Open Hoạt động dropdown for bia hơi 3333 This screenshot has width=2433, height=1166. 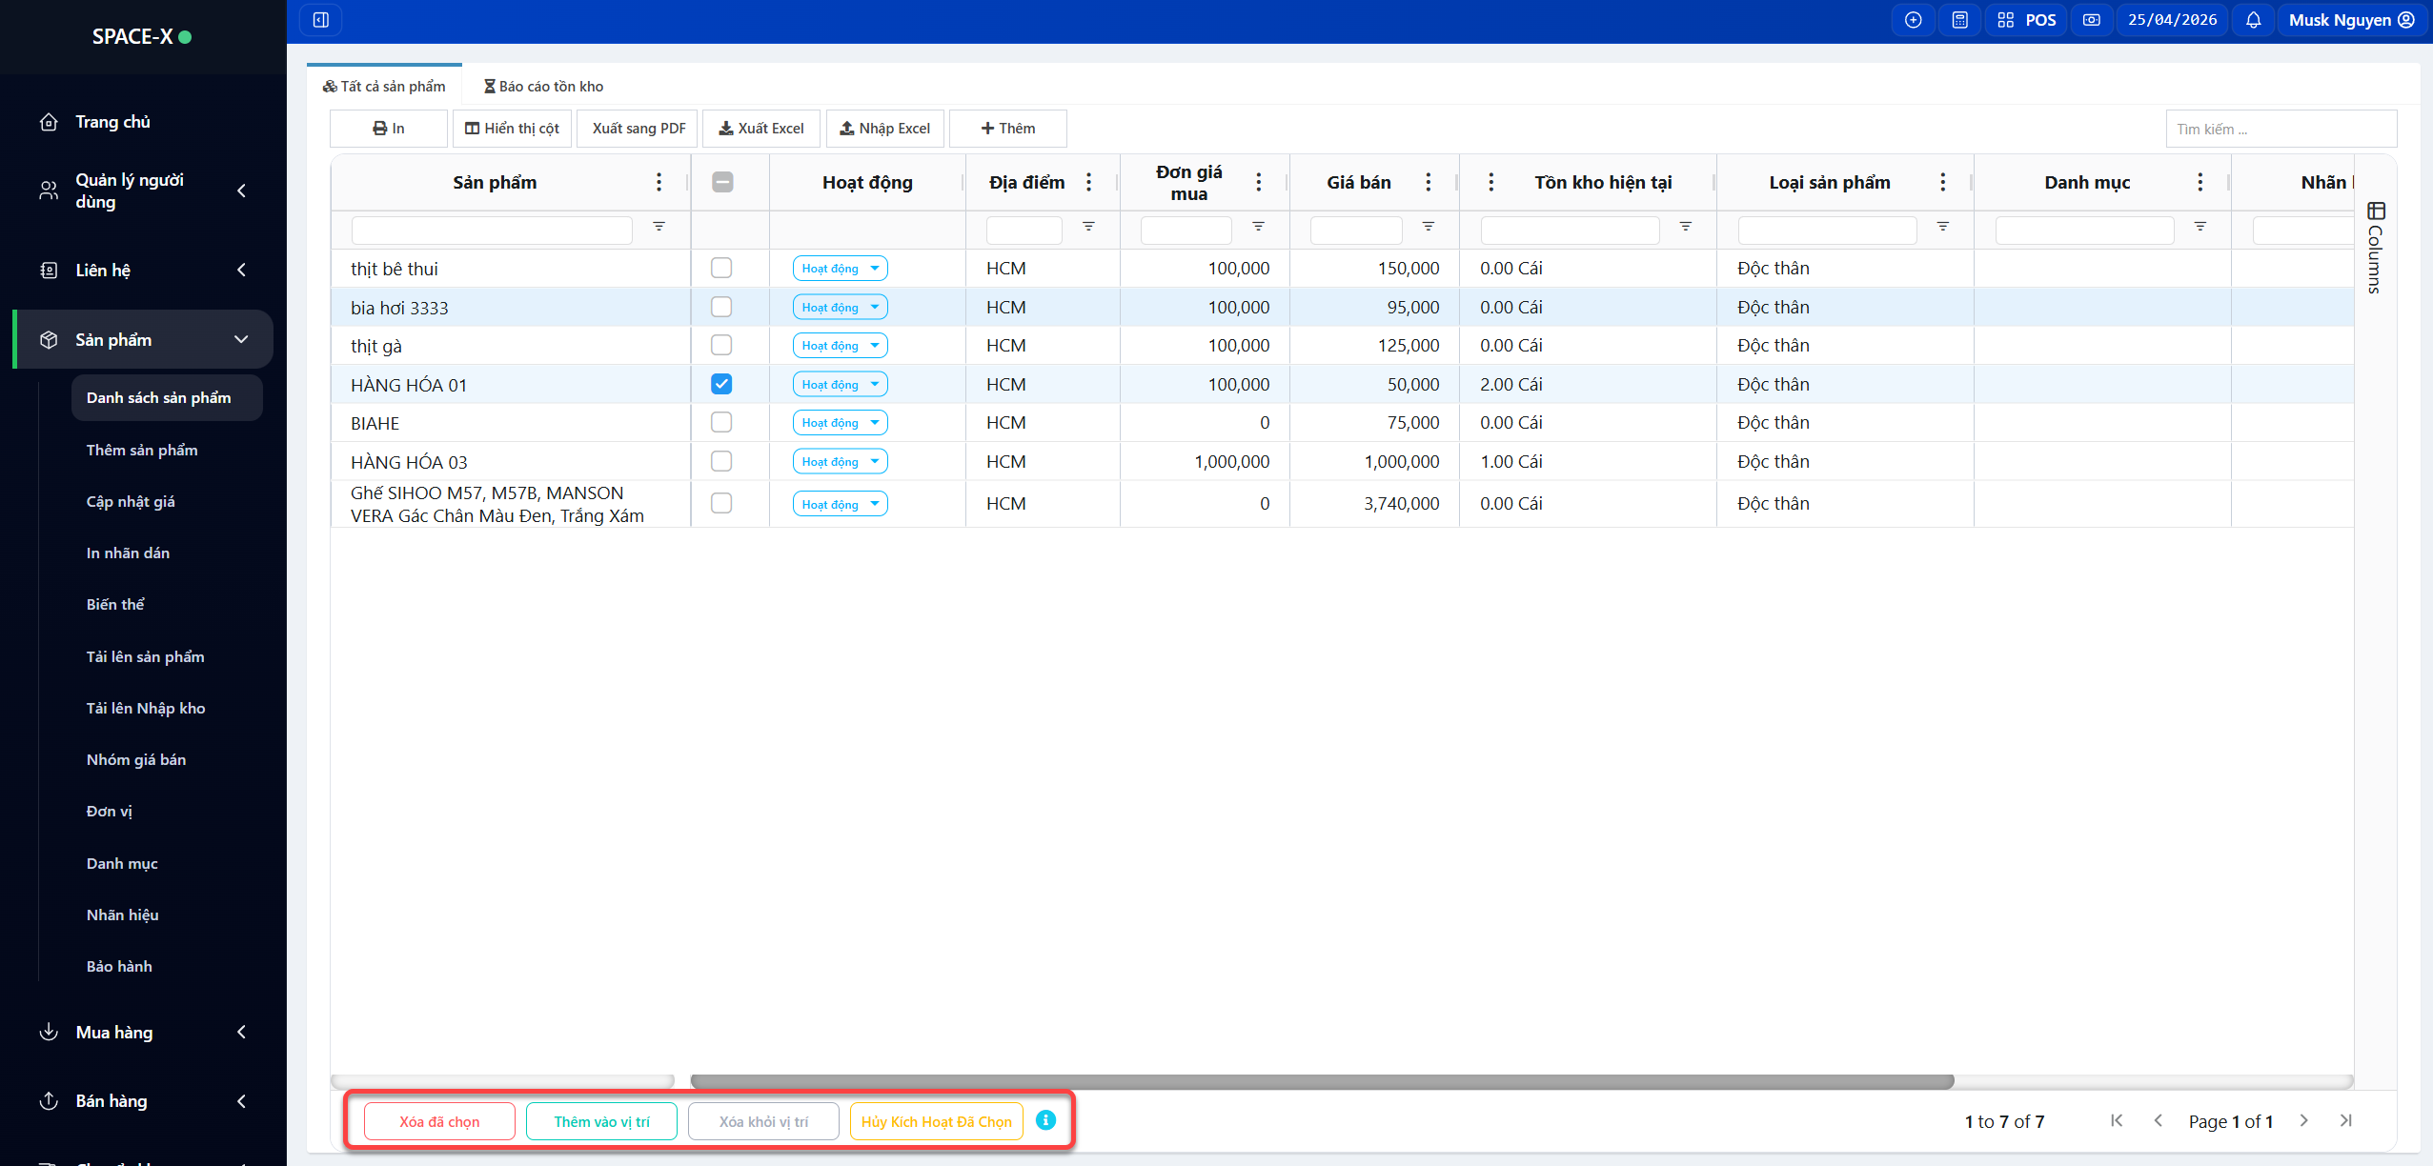point(840,307)
